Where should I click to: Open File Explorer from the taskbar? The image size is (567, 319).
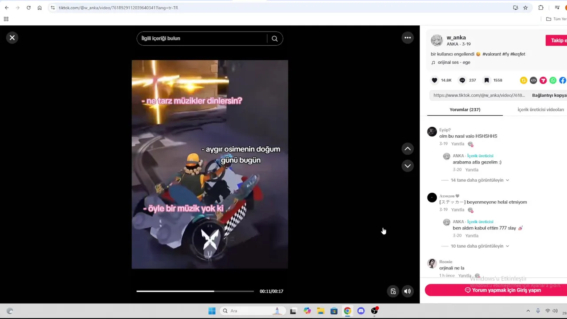[x=320, y=311]
